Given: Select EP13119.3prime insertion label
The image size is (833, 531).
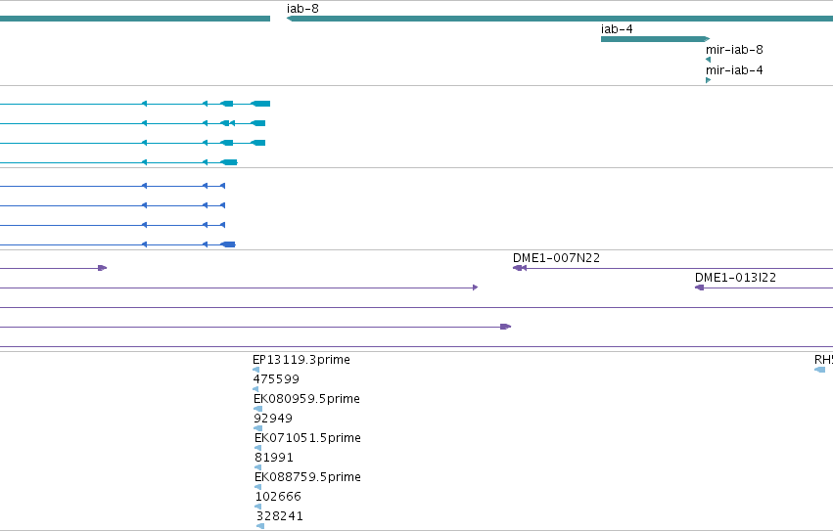Looking at the screenshot, I should point(301,360).
